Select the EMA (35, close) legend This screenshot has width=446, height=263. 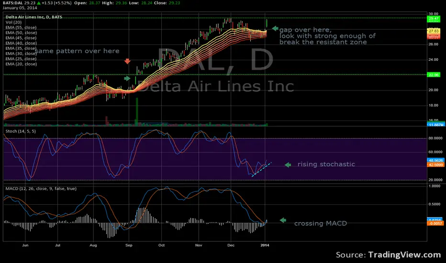click(x=21, y=48)
